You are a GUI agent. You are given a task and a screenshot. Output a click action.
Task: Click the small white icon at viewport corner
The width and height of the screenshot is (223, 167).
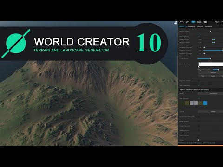(176, 23)
